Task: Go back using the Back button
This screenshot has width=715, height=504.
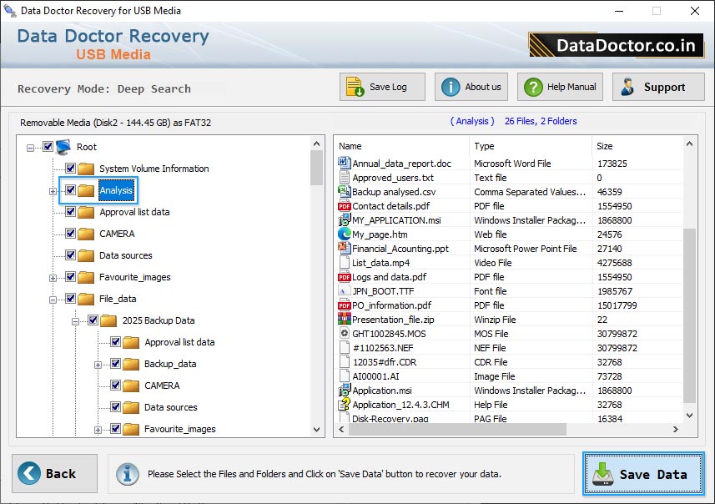Action: point(53,473)
